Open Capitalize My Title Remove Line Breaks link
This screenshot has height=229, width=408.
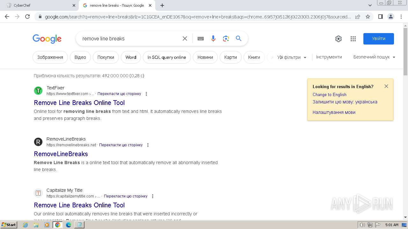(x=79, y=205)
